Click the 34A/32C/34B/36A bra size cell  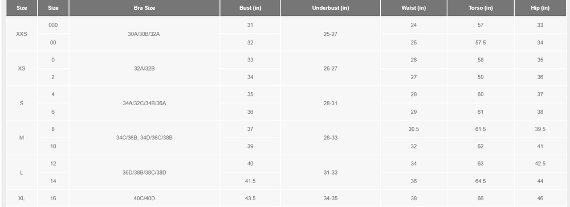point(144,103)
